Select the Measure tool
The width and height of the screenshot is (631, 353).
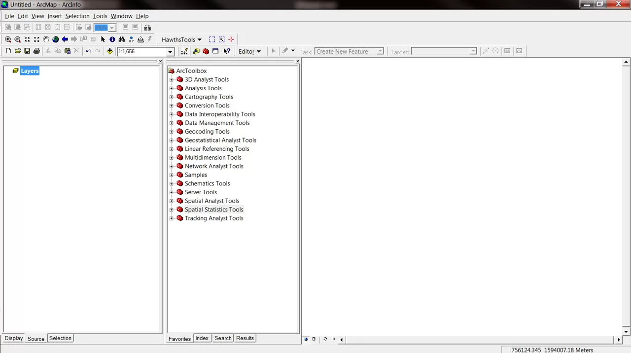coord(140,39)
